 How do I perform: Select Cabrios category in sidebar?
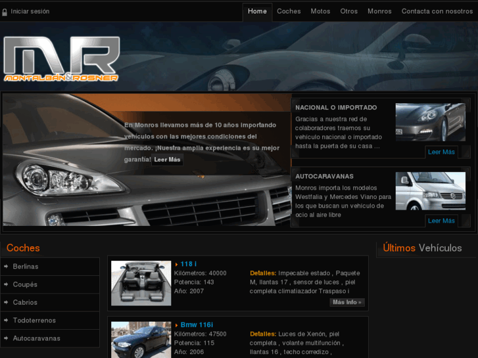coord(50,303)
